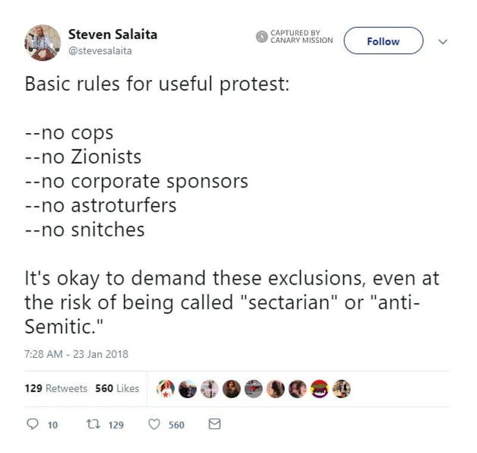Toggle following Steven Salaita

383,41
